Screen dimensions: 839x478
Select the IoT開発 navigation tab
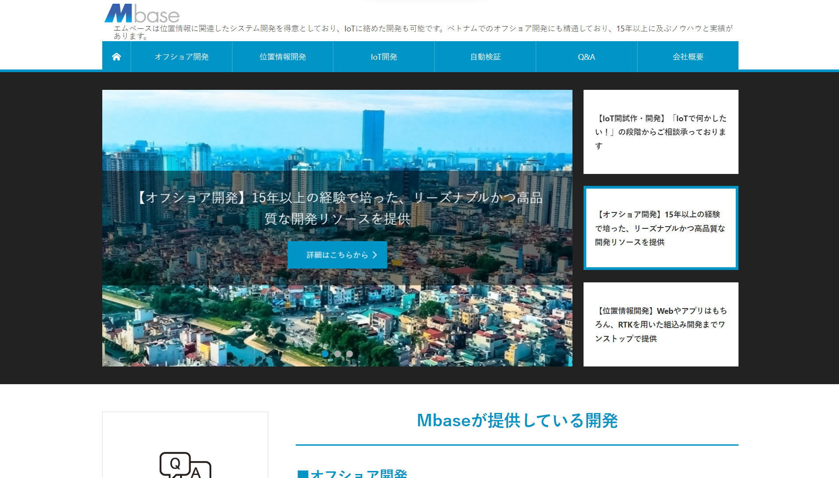[384, 57]
